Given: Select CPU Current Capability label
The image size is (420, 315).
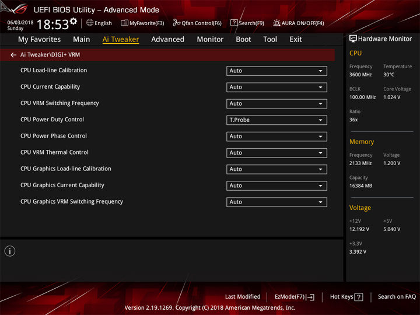Looking at the screenshot, I should [50, 87].
